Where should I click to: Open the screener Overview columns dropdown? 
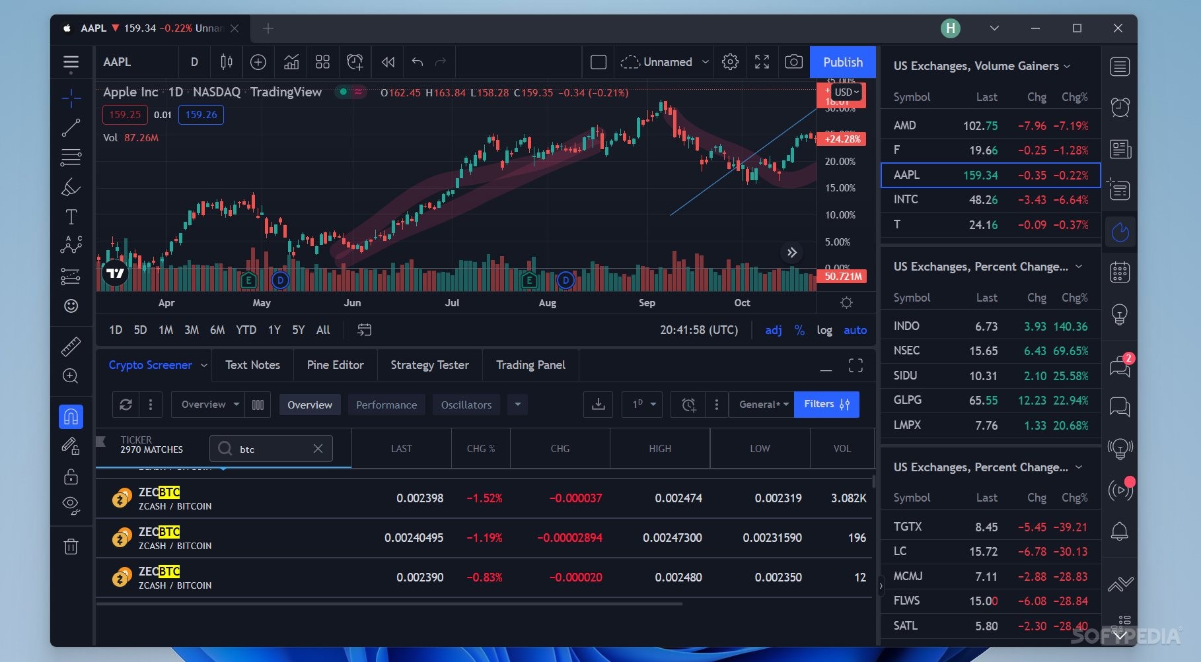207,405
